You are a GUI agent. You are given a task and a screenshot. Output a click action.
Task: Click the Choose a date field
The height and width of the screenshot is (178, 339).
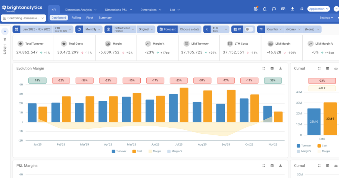pyautogui.click(x=189, y=29)
